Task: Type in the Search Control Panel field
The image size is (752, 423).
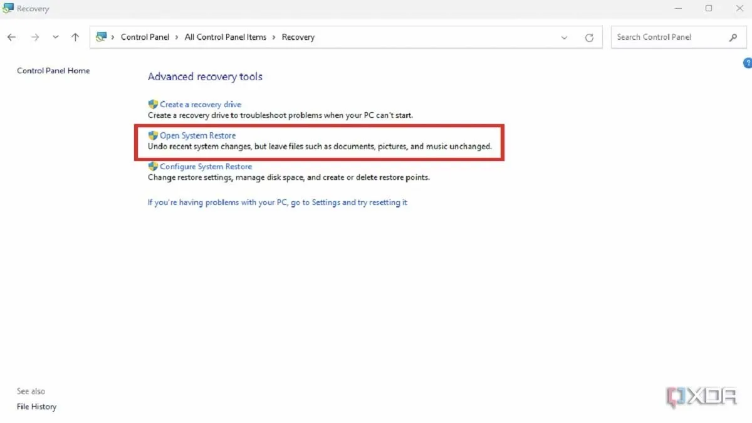Action: [x=667, y=38]
